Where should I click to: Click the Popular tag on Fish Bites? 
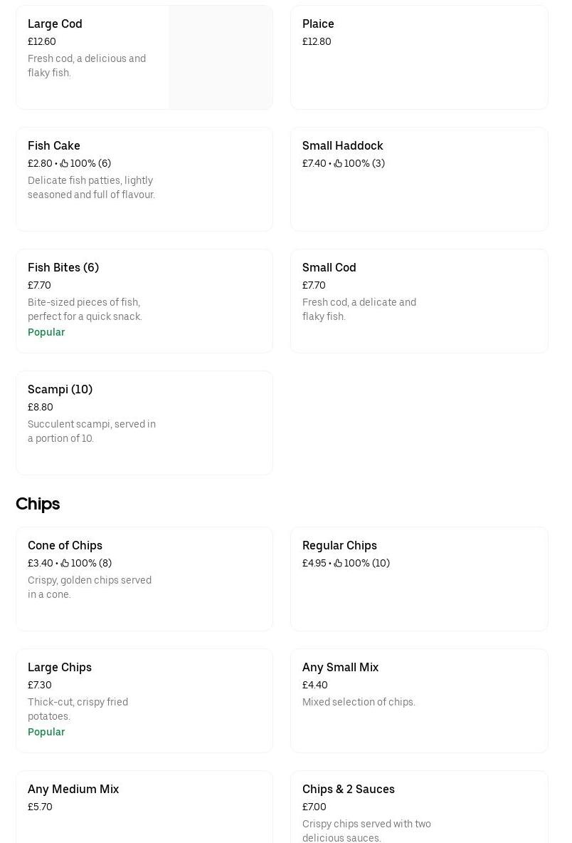pos(46,332)
